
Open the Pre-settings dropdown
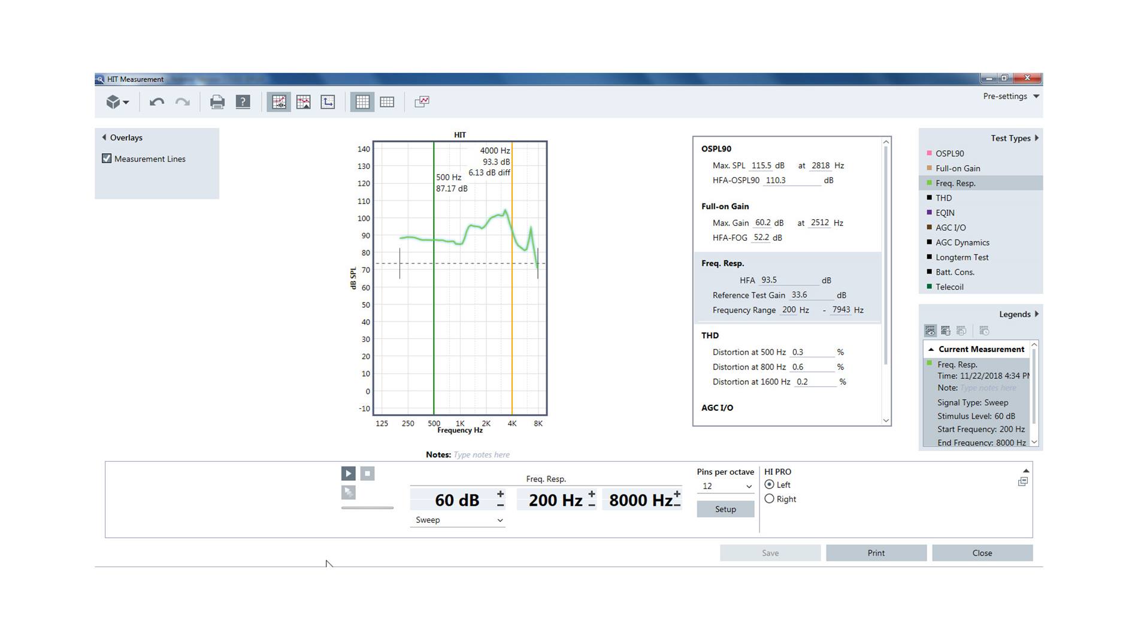point(1011,96)
